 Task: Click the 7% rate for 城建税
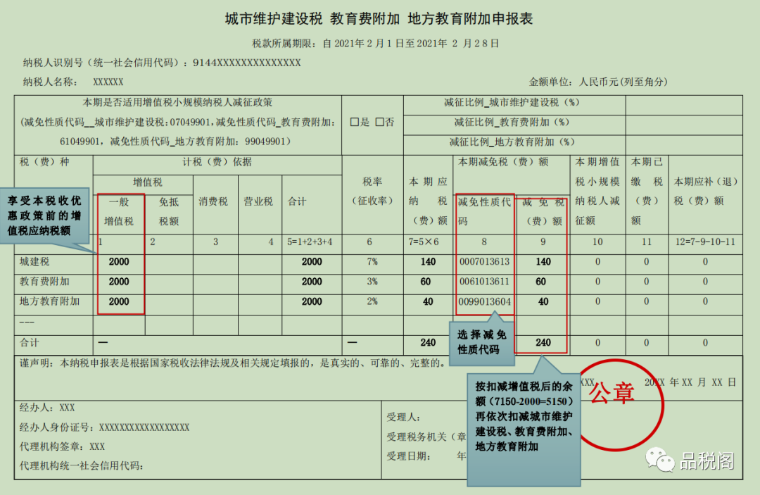372,262
